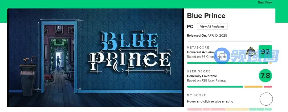Click the Blue Prince game title heading

(206, 16)
